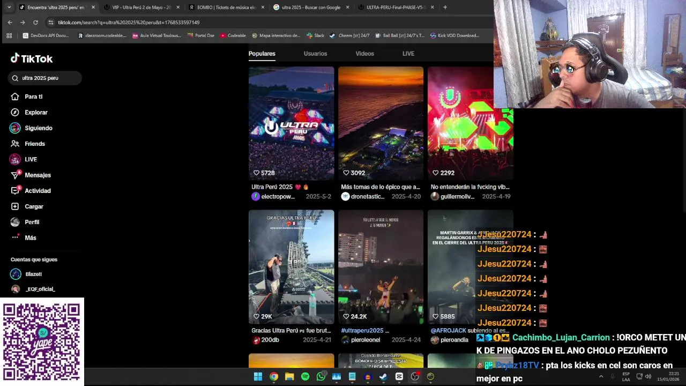
Task: Open Para ti feed in sidebar
Action: pyautogui.click(x=27, y=96)
